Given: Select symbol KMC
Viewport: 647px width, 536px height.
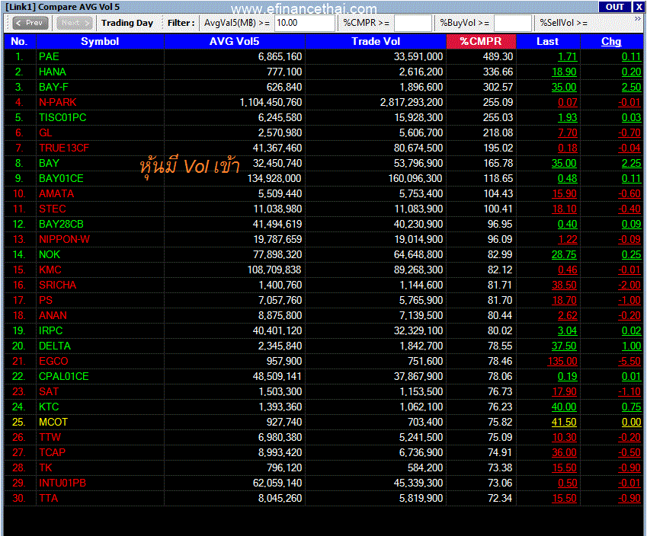Looking at the screenshot, I should click(50, 270).
